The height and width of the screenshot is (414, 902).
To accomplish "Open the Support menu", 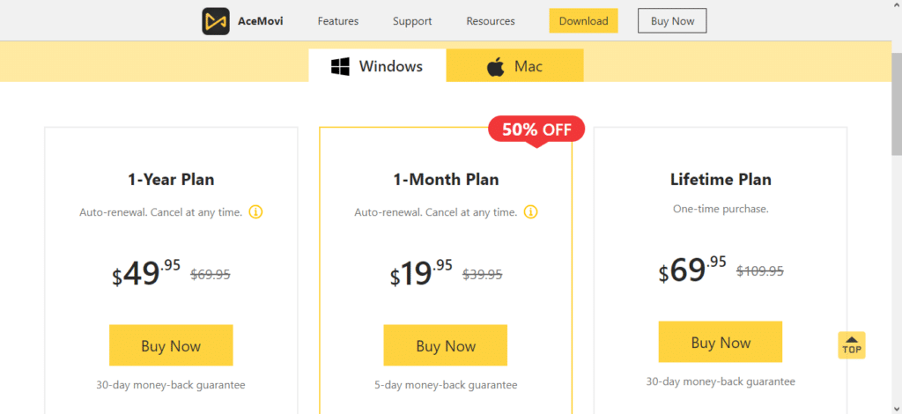I will tap(412, 21).
